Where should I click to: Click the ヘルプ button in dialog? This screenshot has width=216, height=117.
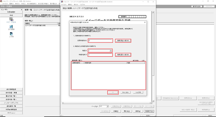click(x=138, y=92)
